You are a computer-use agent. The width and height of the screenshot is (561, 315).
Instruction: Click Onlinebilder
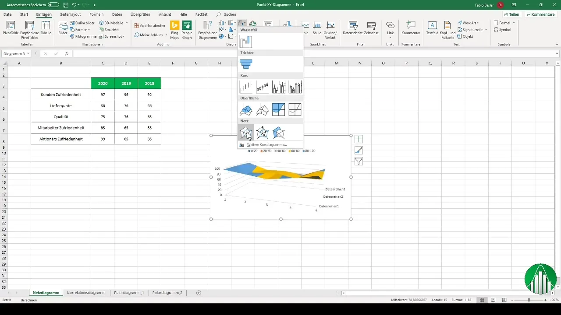pyautogui.click(x=82, y=23)
